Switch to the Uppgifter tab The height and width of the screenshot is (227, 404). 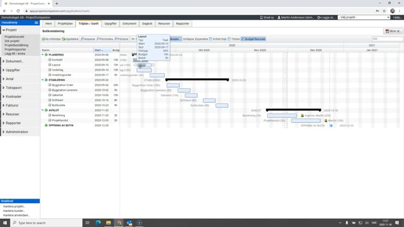tap(110, 24)
